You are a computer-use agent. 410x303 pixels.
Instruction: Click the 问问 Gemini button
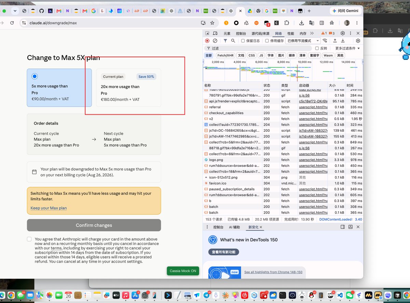point(345,11)
